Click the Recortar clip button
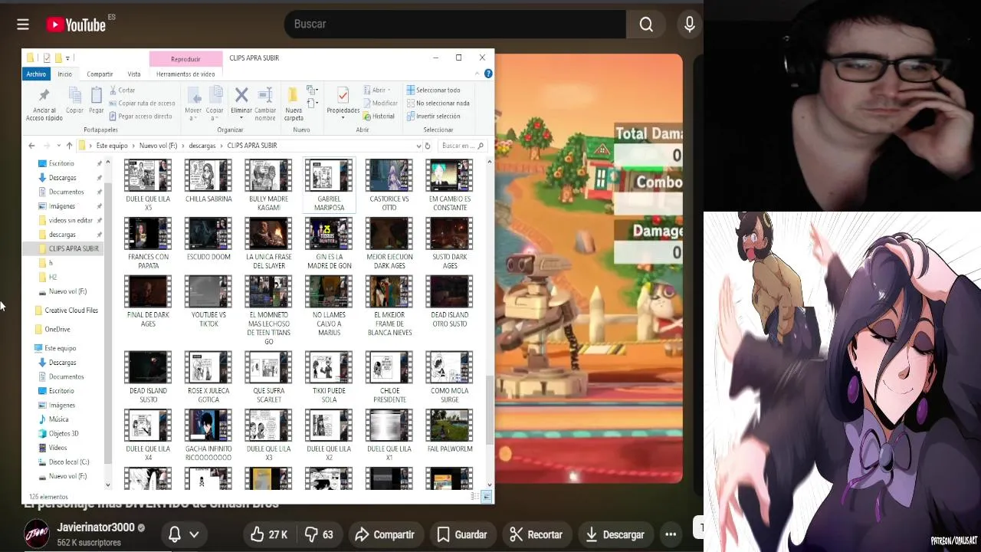The height and width of the screenshot is (552, 981). 536,534
